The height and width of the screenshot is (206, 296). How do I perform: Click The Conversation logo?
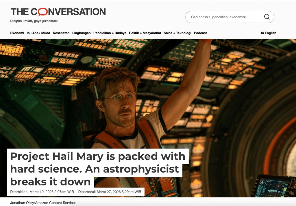pos(58,12)
